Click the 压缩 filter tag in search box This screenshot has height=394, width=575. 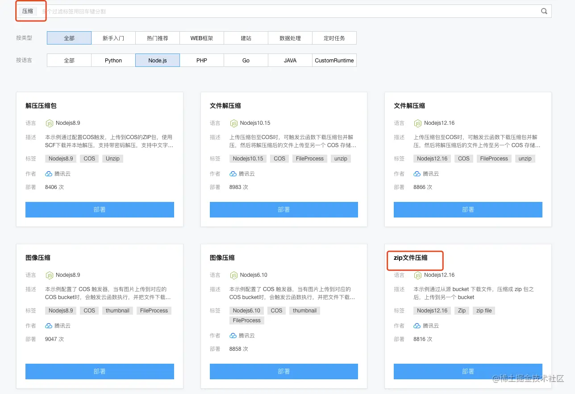click(28, 11)
